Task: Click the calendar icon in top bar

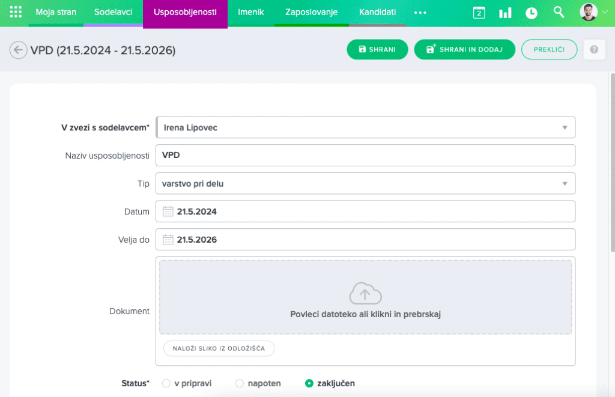Action: click(x=479, y=13)
